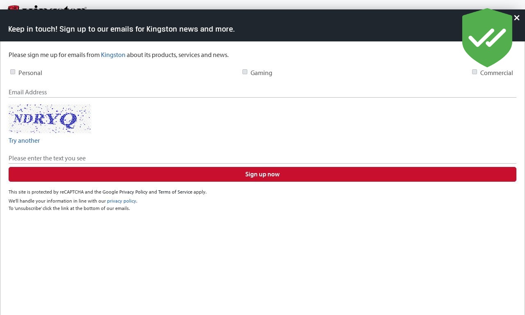Tick the Personal checkbox
Image resolution: width=525 pixels, height=315 pixels.
pyautogui.click(x=13, y=72)
